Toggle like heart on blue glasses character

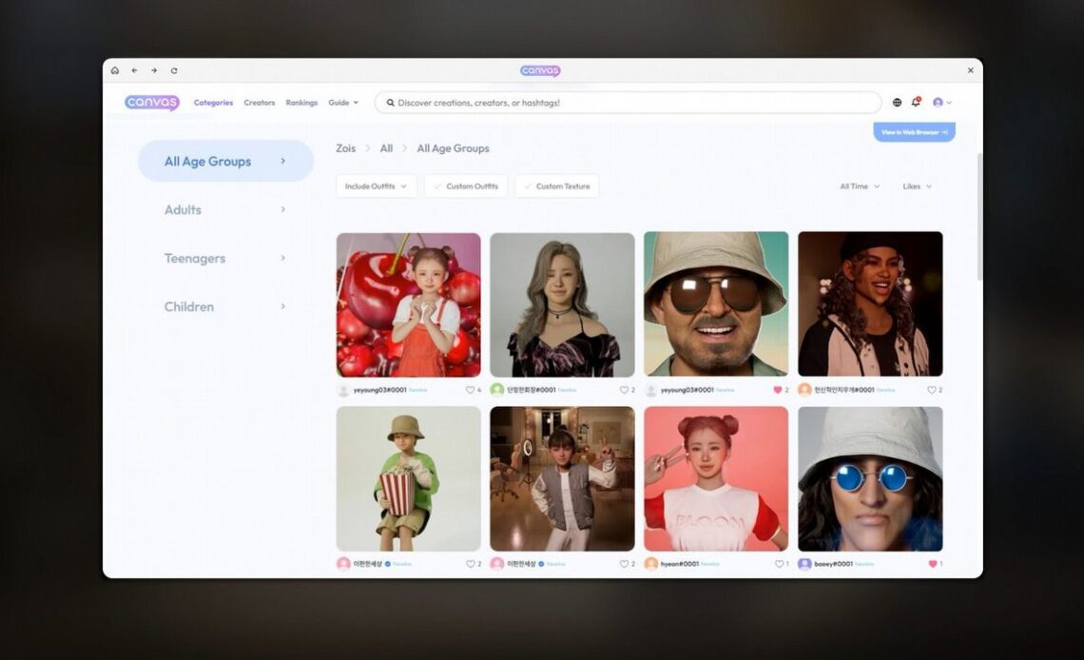coord(932,564)
